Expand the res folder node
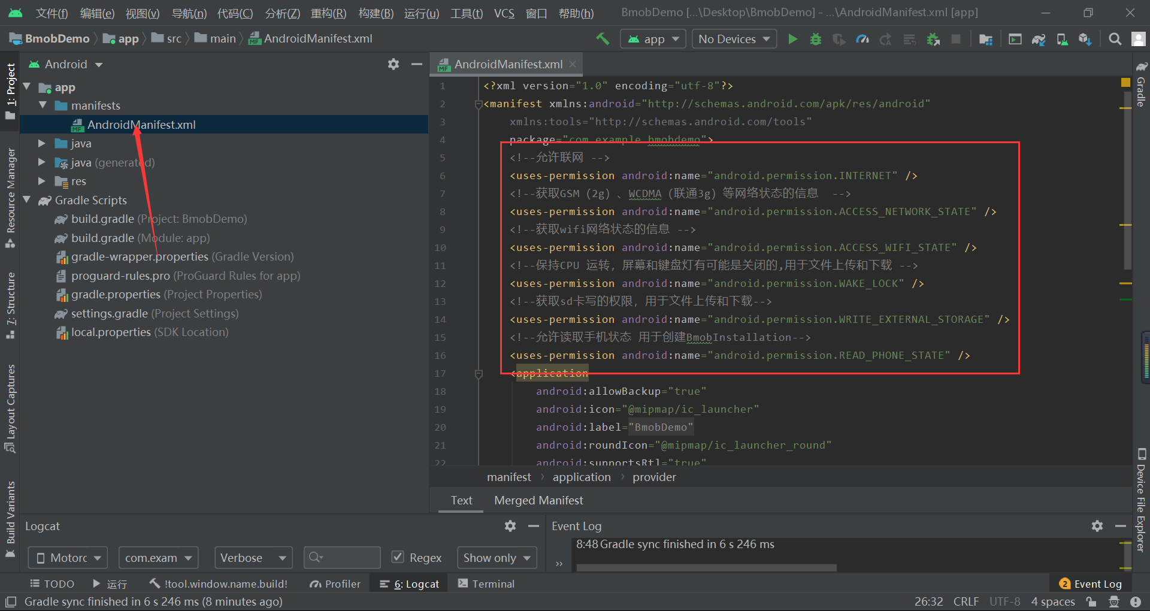1150x611 pixels. point(42,181)
